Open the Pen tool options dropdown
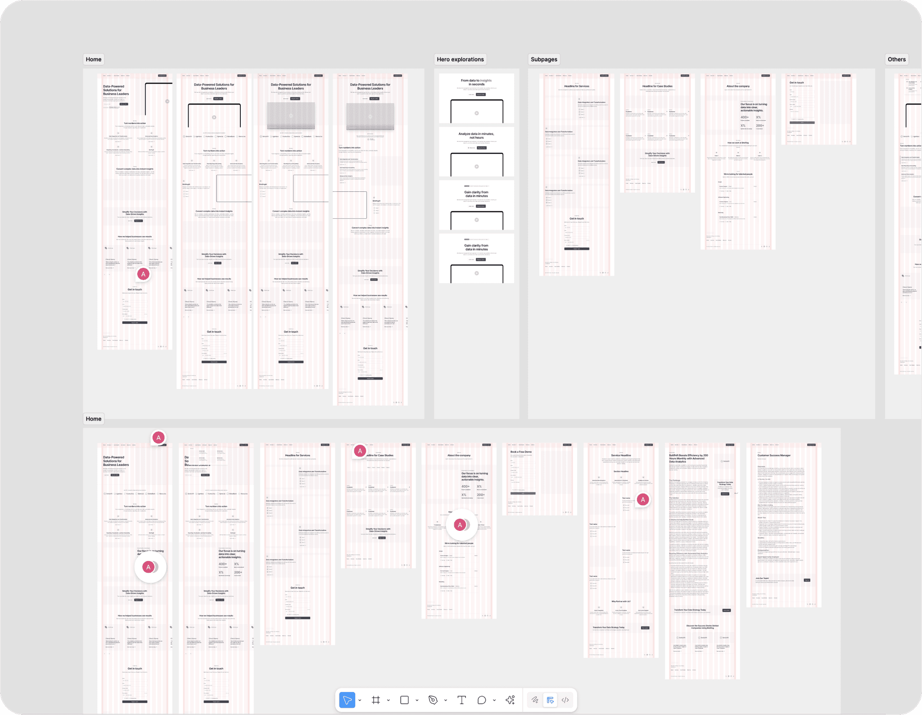This screenshot has width=922, height=715. tap(446, 700)
